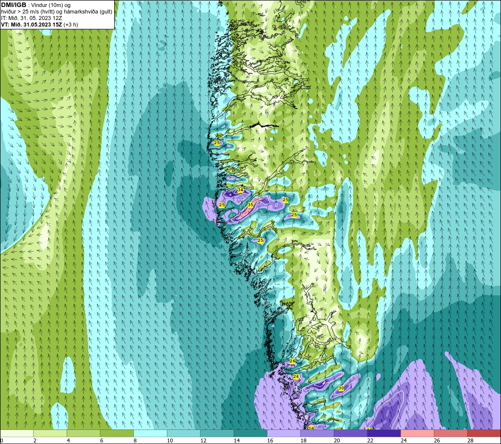Click the legend swatch right of 28
The width and height of the screenshot is (501, 444).
pos(484,433)
